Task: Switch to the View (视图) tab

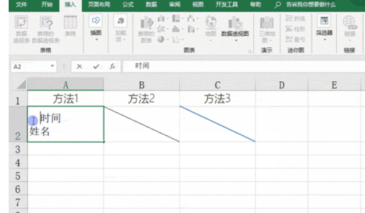Action: (x=198, y=5)
